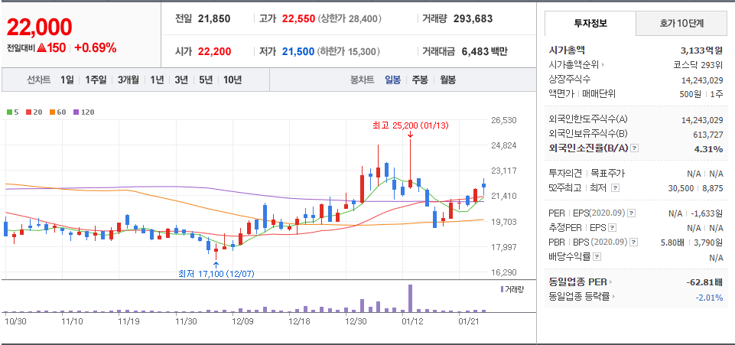This screenshot has width=735, height=345.
Task: Click the 최저 17,100 (12/07) chart marker
Action: click(x=216, y=274)
